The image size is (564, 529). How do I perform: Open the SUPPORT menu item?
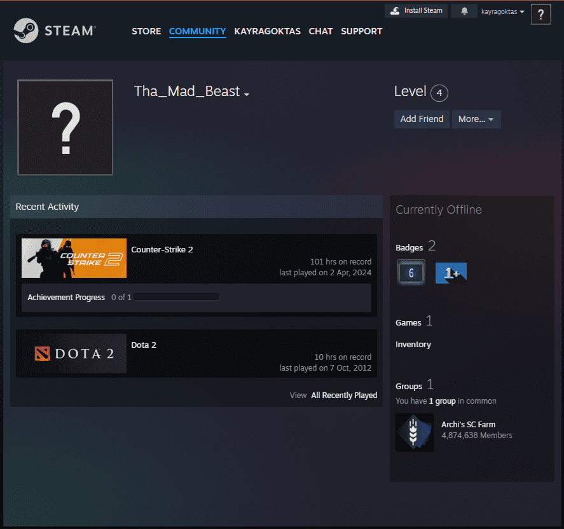[362, 31]
